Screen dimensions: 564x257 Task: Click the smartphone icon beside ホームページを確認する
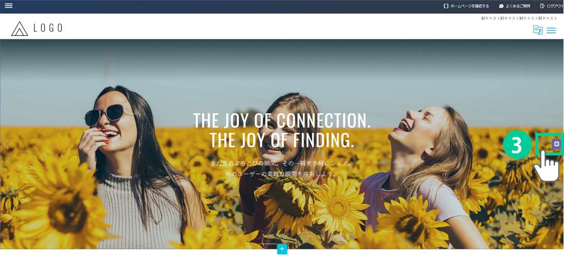(x=446, y=6)
